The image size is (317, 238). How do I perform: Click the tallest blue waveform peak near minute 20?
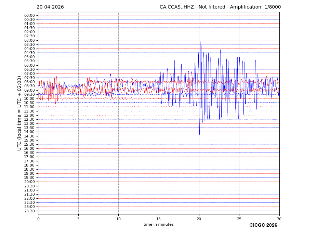[x=201, y=42]
